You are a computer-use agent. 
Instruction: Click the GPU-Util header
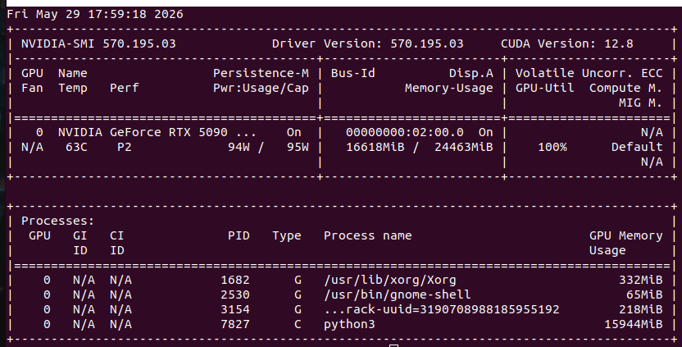(544, 88)
